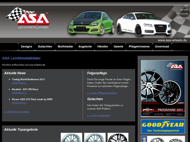Click the 'ASA Leichtmetallräder' page heading
Screen dimensions: 190x142
pyautogui.click(x=21, y=58)
